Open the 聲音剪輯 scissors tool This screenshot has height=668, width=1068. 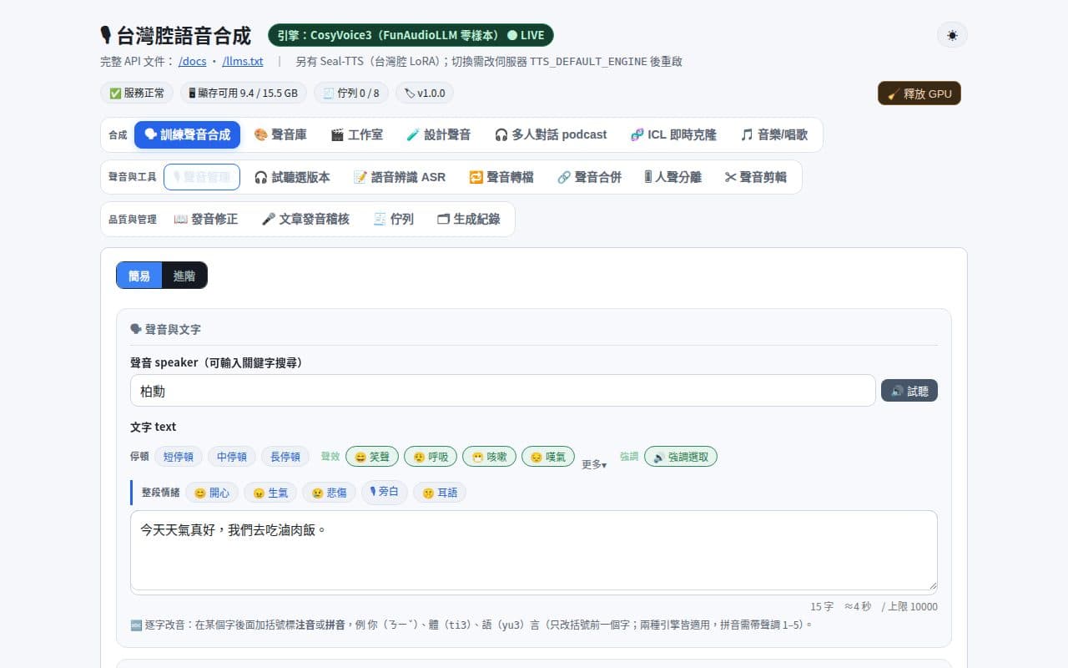(756, 177)
